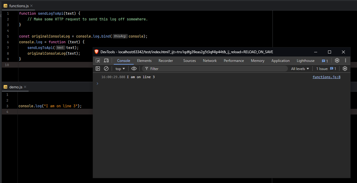This screenshot has height=183, width=357.
Task: Click the issues counter badge in the tab bar
Action: [x=325, y=61]
